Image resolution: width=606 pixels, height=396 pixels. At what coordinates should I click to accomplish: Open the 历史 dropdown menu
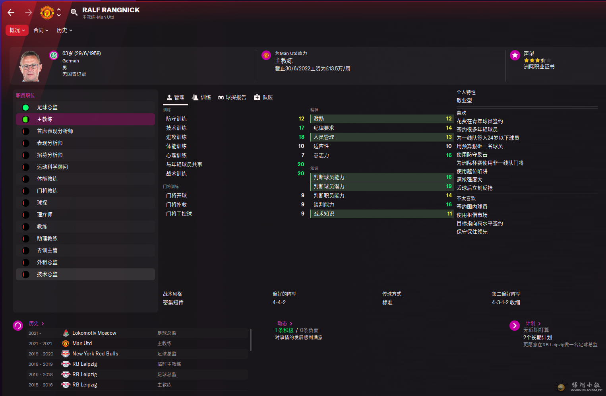point(64,30)
